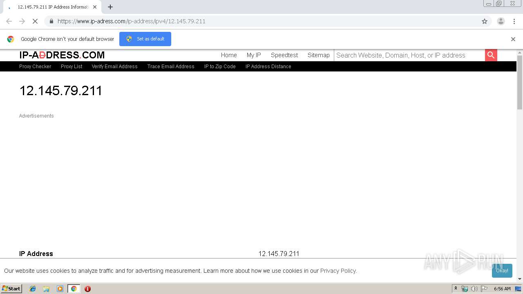This screenshot has width=523, height=294.
Task: Accept cookies with Okay! button
Action: pos(502,270)
